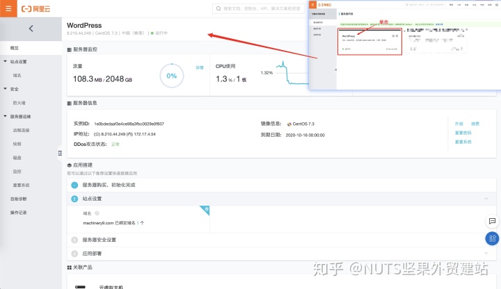
Task: Click the 108.3 MB traffic value
Action: [87, 79]
